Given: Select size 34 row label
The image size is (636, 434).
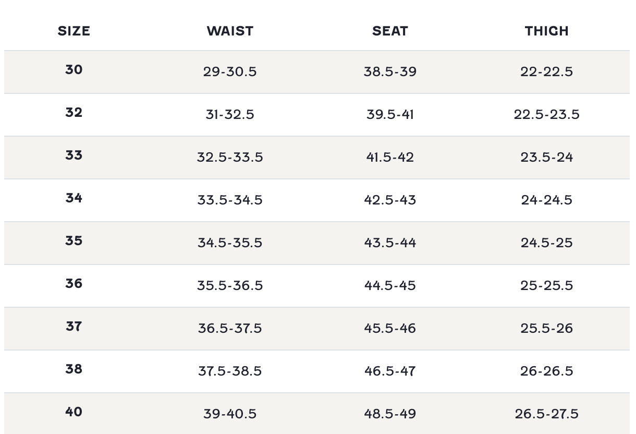Looking at the screenshot, I should [x=74, y=198].
